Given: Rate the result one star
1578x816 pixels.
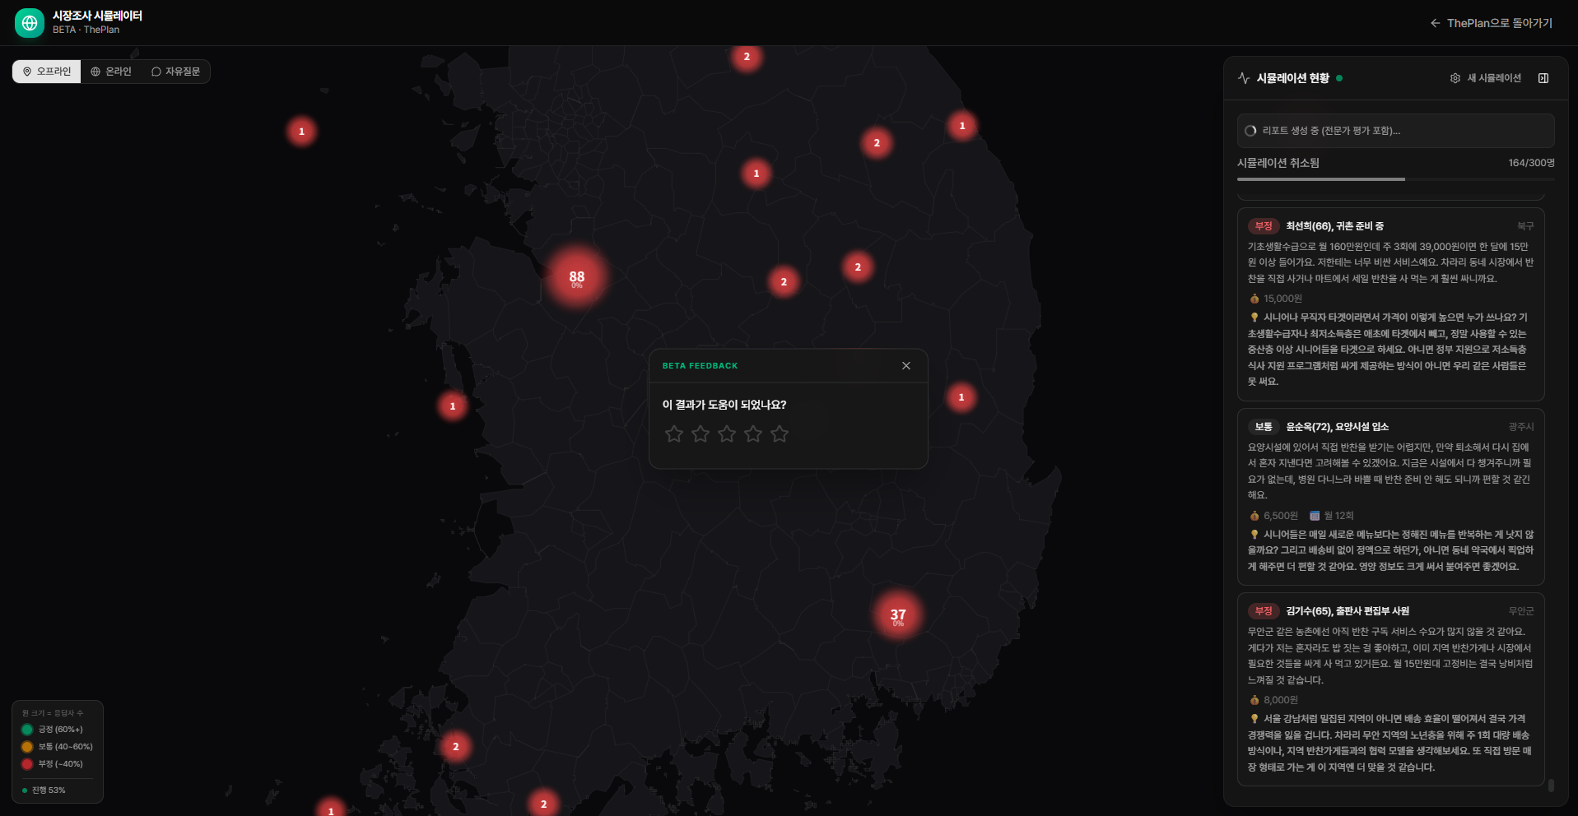Looking at the screenshot, I should point(674,433).
